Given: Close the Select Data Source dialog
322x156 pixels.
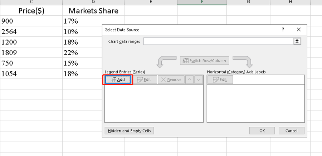Looking at the screenshot, I should 299,30.
